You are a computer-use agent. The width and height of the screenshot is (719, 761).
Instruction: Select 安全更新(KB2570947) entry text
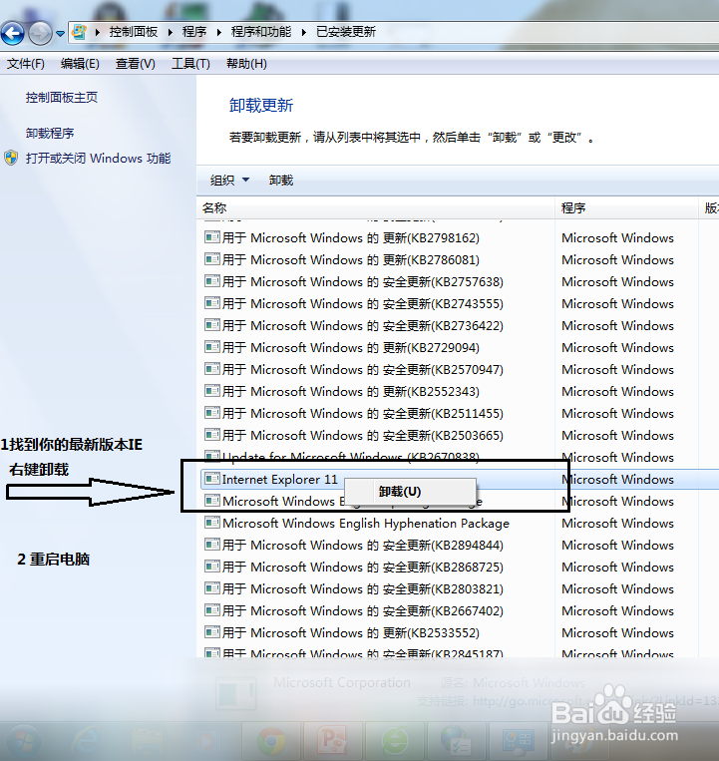pos(363,369)
